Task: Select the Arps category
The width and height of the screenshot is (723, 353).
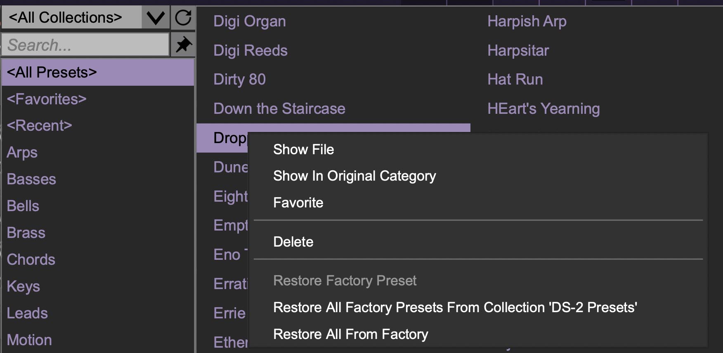Action: 22,152
